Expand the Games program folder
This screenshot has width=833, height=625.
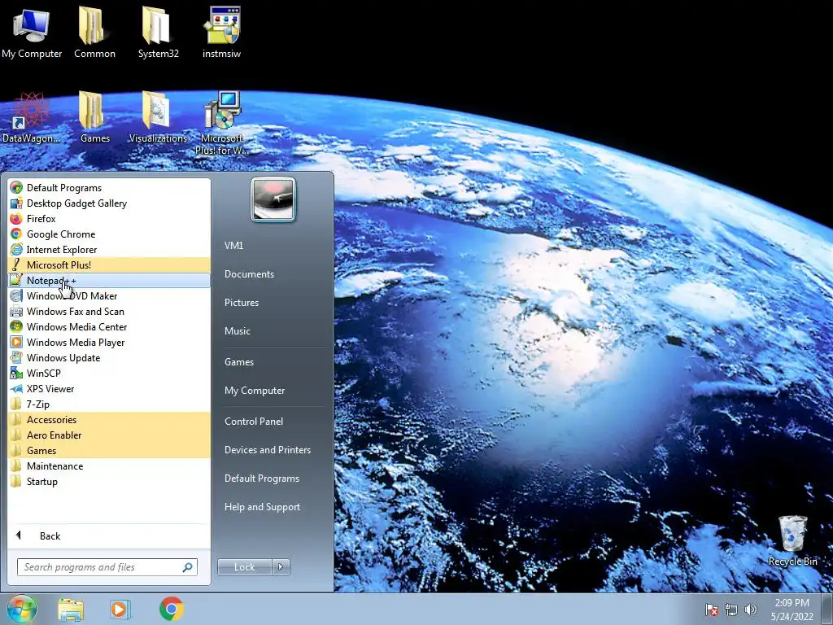tap(110, 450)
